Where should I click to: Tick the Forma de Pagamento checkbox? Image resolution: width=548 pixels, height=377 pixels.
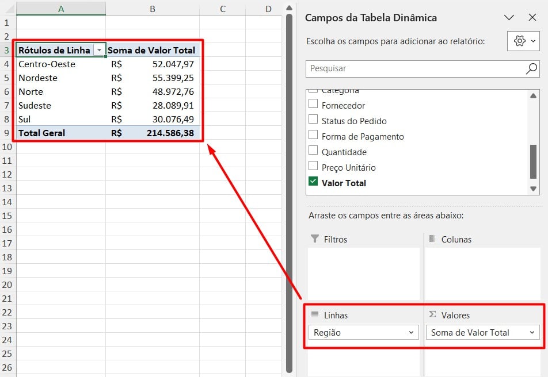313,136
